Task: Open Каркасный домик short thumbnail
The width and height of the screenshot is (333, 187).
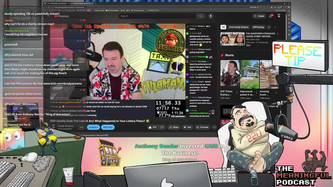Action: [249, 74]
